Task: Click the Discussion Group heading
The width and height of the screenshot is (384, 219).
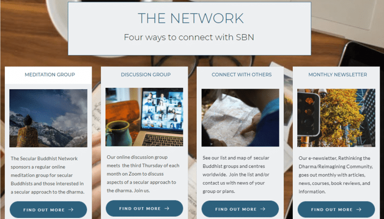Action: point(146,74)
